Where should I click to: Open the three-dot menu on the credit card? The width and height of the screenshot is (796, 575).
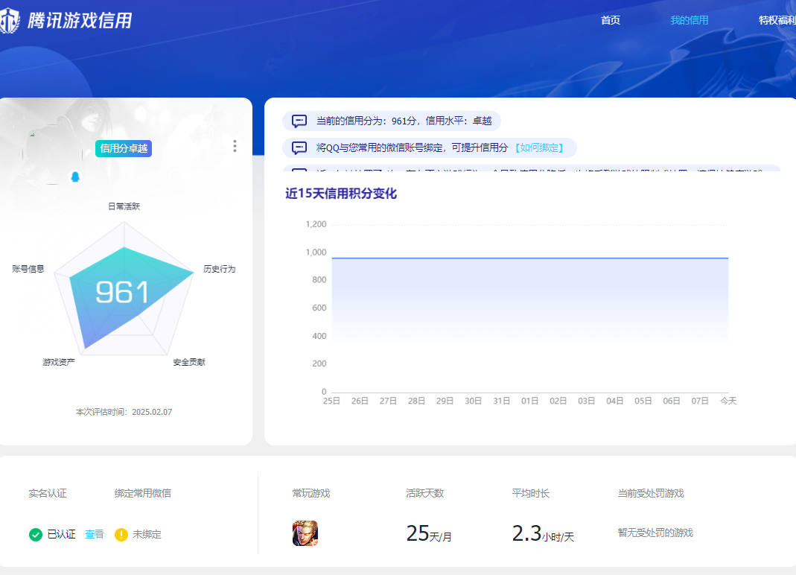pos(235,146)
